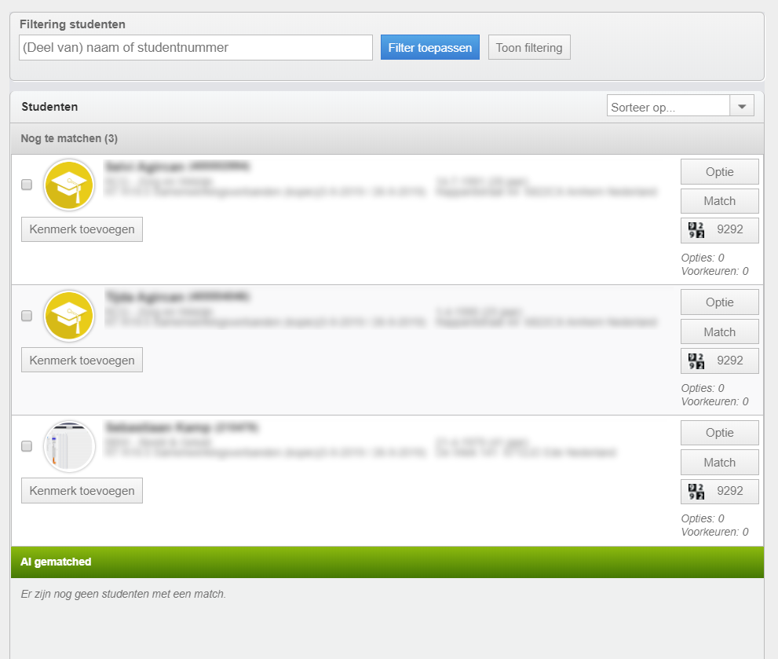The image size is (778, 659).
Task: Focus the naam of studentnummer search field
Action: point(195,47)
